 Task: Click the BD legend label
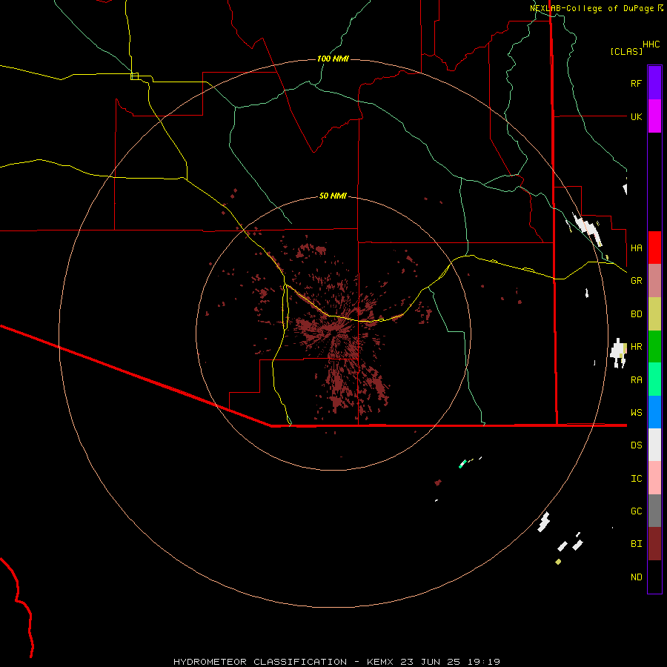[636, 314]
